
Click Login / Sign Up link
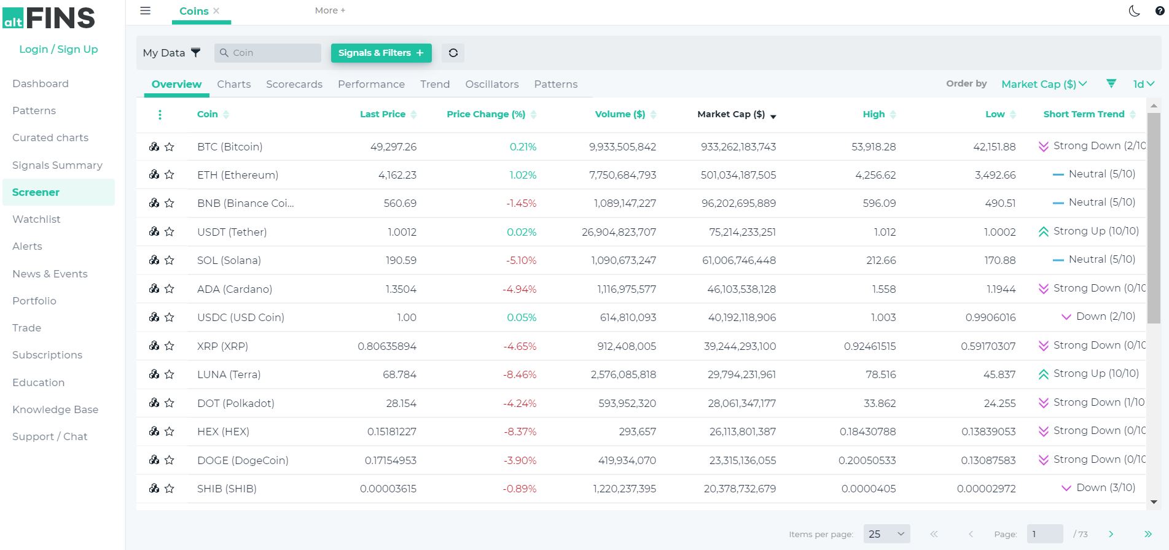point(58,49)
